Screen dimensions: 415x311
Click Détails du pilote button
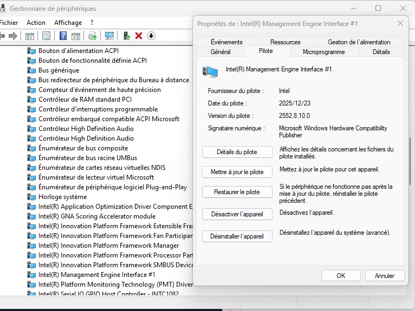tap(237, 152)
